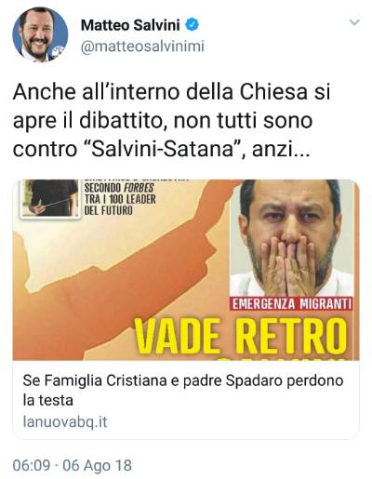Open the small conductor thumbnail in card
The width and height of the screenshot is (372, 479).
tap(50, 198)
